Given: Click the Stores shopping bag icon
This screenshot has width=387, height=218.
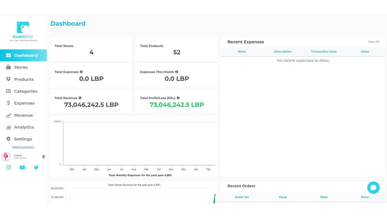Looking at the screenshot, I should tap(8, 67).
